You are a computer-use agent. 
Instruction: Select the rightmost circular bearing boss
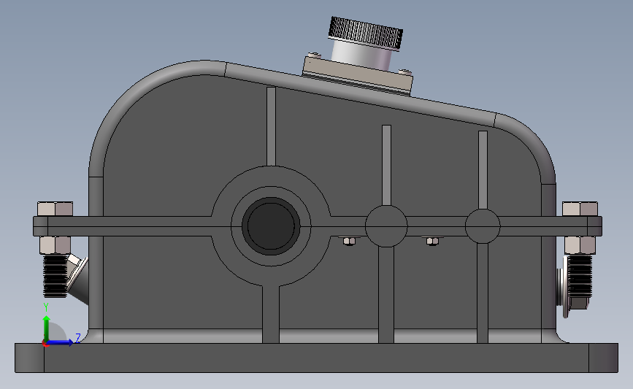pos(483,226)
